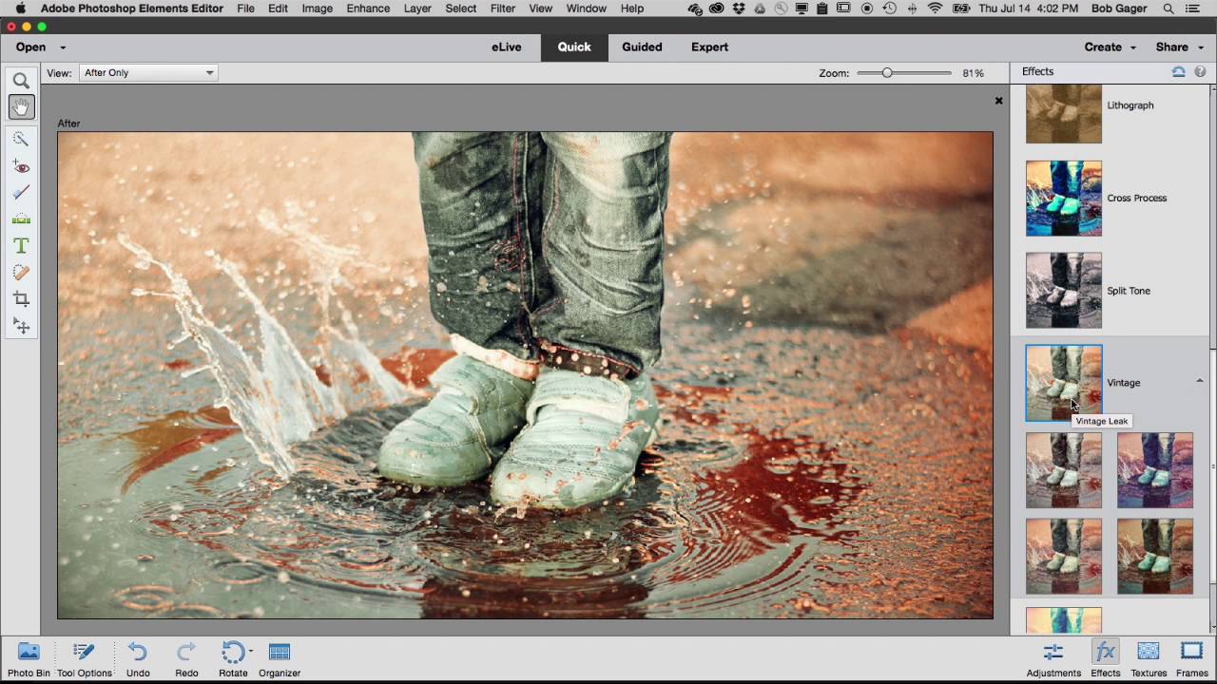Toggle the Effects panel sync button
This screenshot has width=1217, height=684.
tap(1178, 71)
